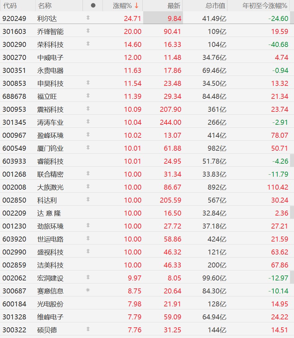
Task: Click the marker icon next to 硕贝德
Action: 88,329
